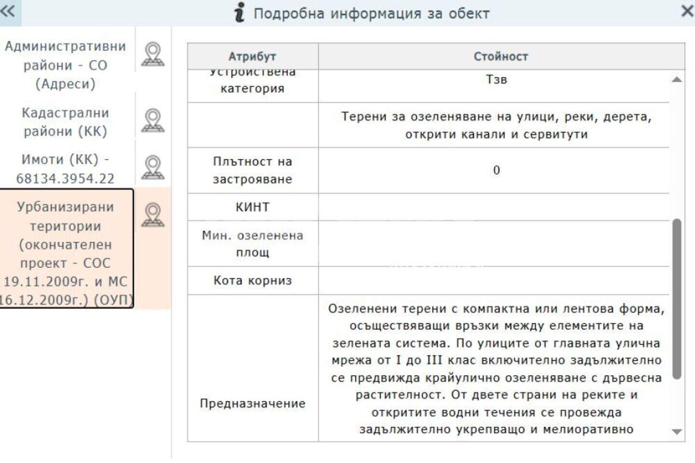Viewport: 695px width, 463px height.
Task: Click the КИНТ attribute label
Action: (x=252, y=207)
